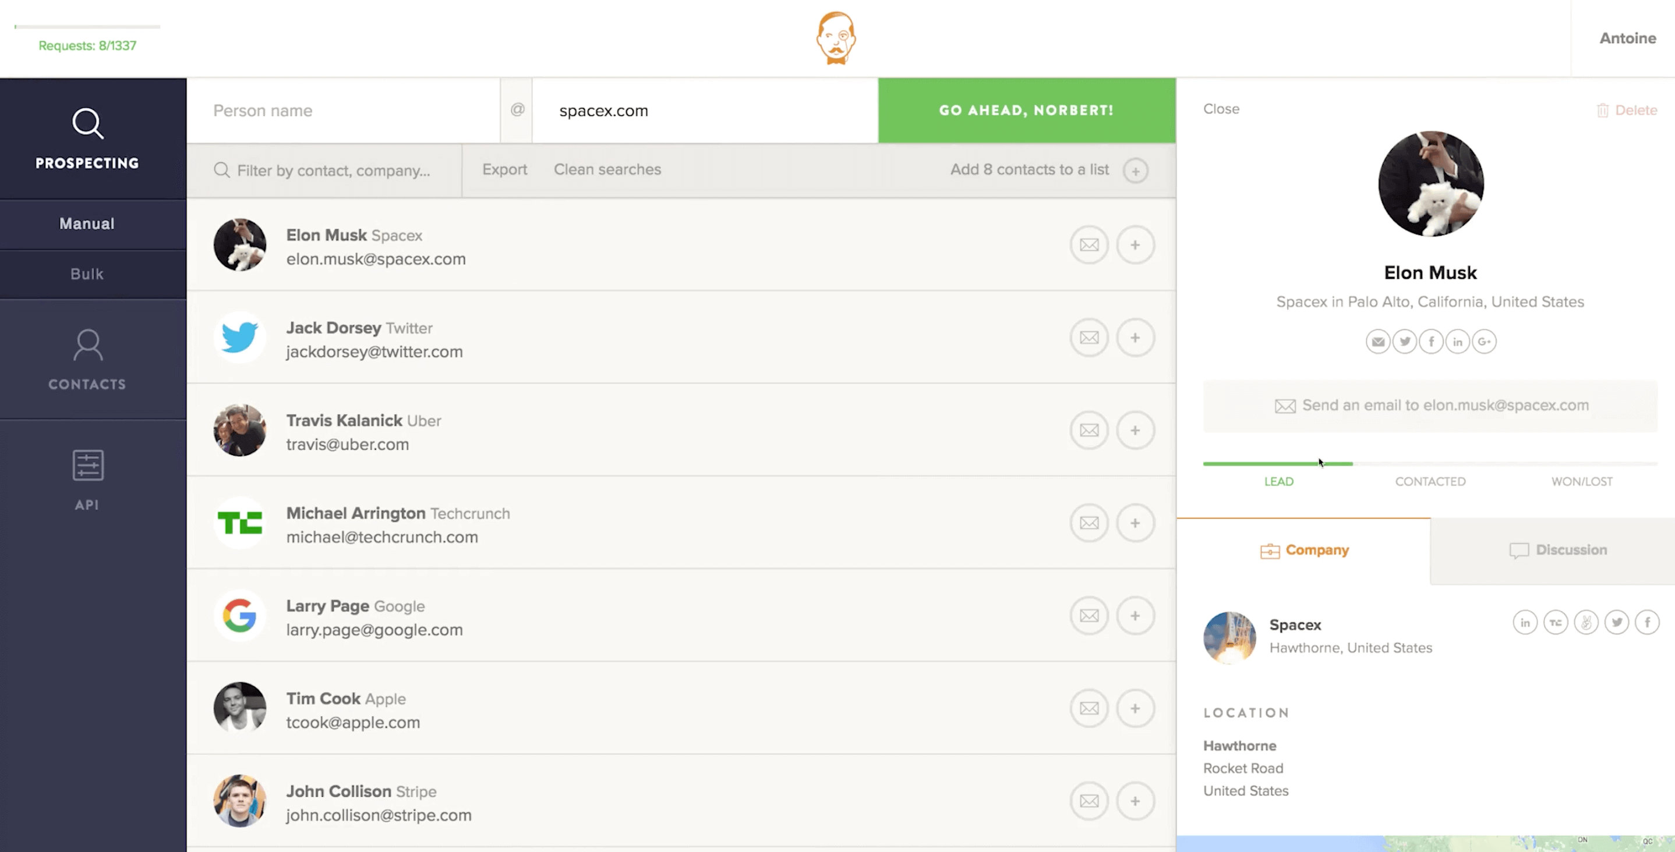The image size is (1675, 852).
Task: Add Larry Page to a list
Action: 1135,616
